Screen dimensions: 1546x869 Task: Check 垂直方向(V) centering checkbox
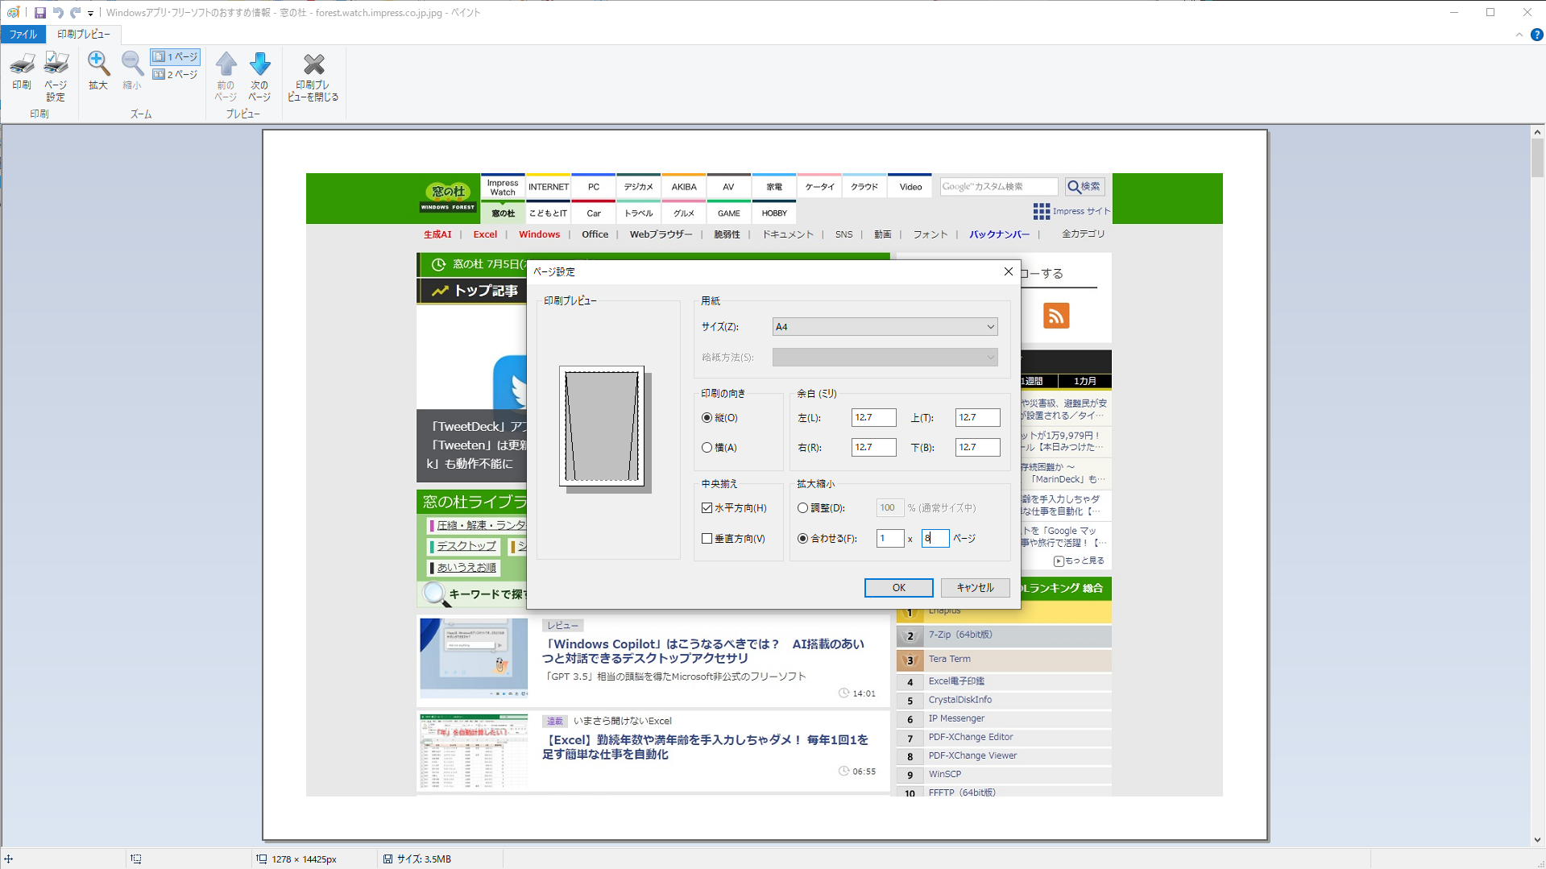point(707,539)
